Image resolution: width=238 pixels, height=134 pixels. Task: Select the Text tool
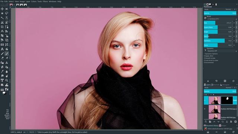pyautogui.click(x=2, y=49)
